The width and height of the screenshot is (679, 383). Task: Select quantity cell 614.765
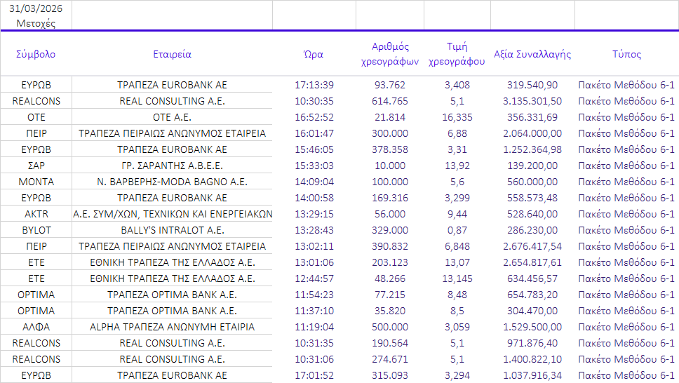[x=390, y=101]
